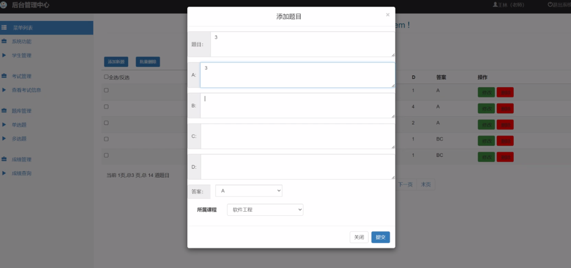571x268 pixels.
Task: Check the third question row checkbox
Action: click(106, 123)
